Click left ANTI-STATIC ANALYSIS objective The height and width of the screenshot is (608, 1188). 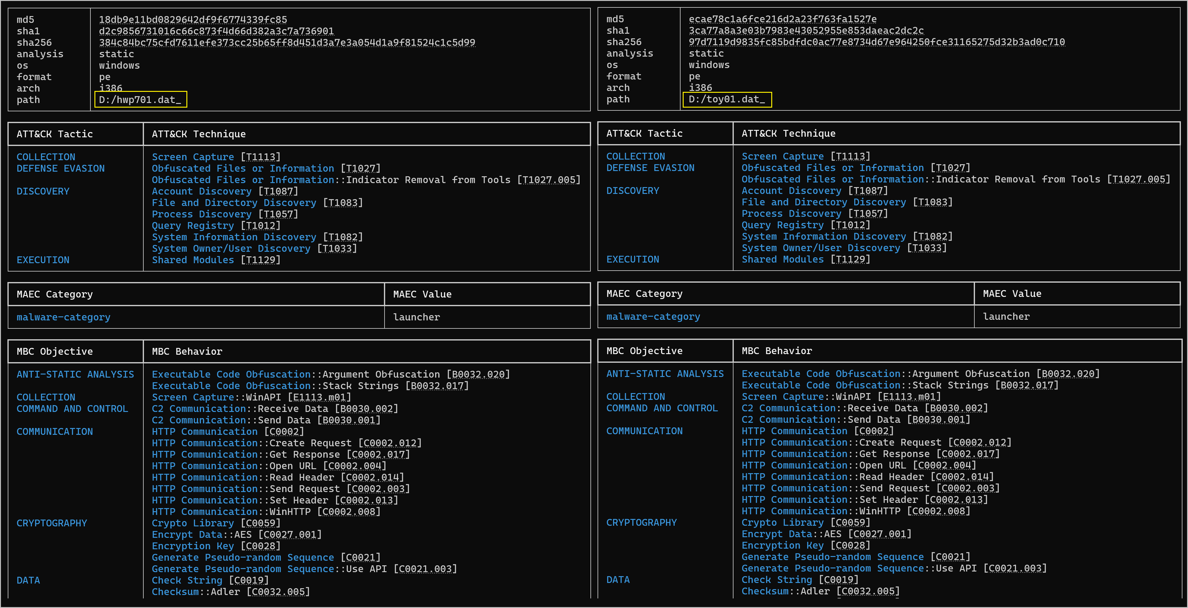(x=75, y=375)
